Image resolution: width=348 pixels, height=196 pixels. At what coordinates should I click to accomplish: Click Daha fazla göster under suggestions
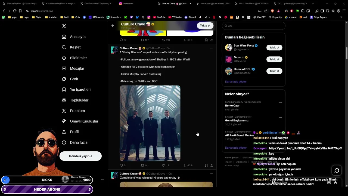236,82
